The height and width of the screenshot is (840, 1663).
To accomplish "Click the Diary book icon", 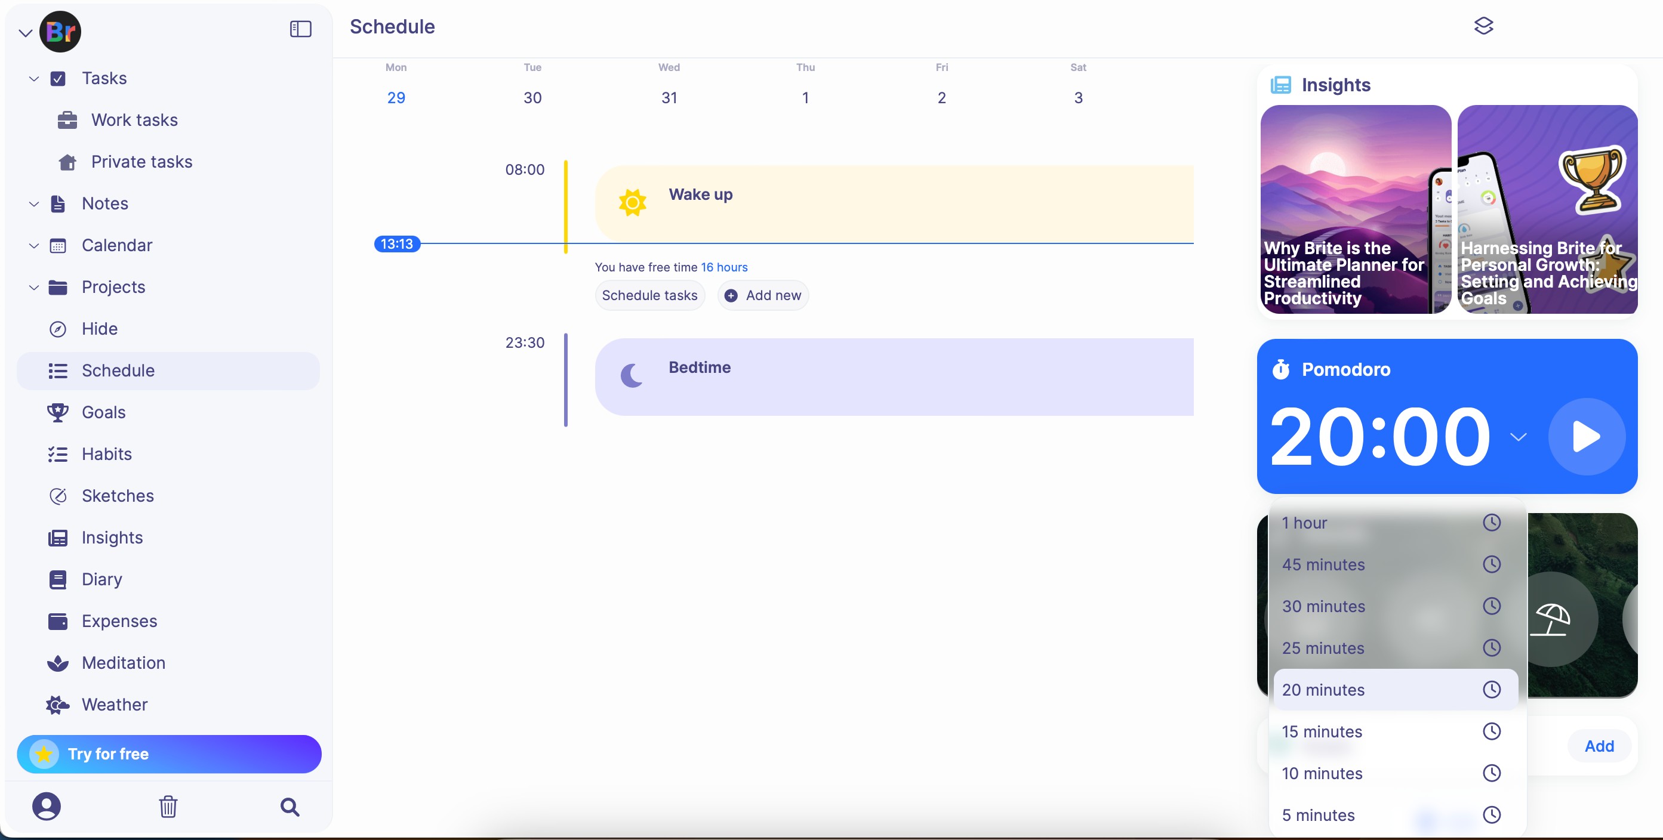I will click(x=57, y=579).
